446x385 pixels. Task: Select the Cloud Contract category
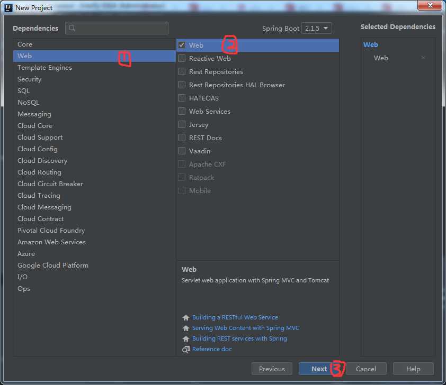click(94, 219)
